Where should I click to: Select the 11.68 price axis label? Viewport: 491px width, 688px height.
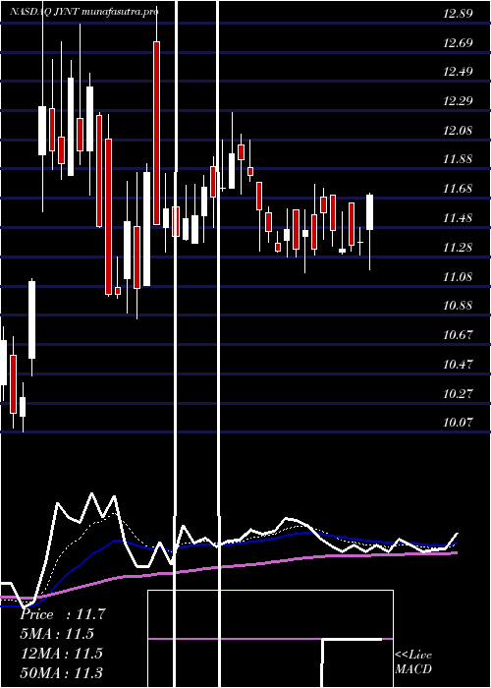point(458,189)
